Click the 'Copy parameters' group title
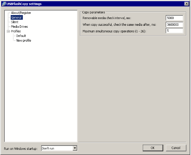Image resolution: width=191 pixels, height=155 pixels. [x=93, y=12]
